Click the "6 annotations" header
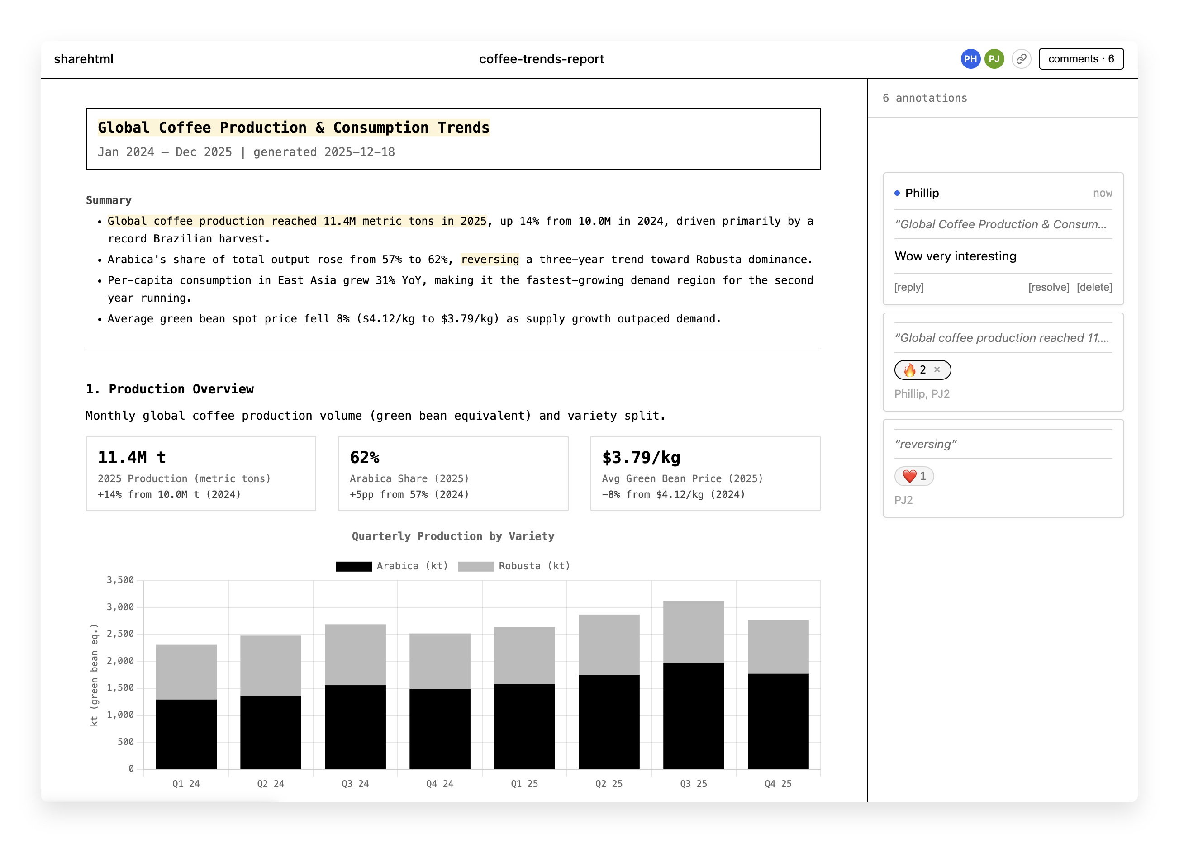This screenshot has height=843, width=1179. tap(925, 98)
